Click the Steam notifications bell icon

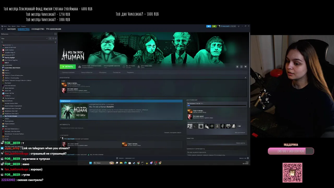pyautogui.click(x=214, y=26)
